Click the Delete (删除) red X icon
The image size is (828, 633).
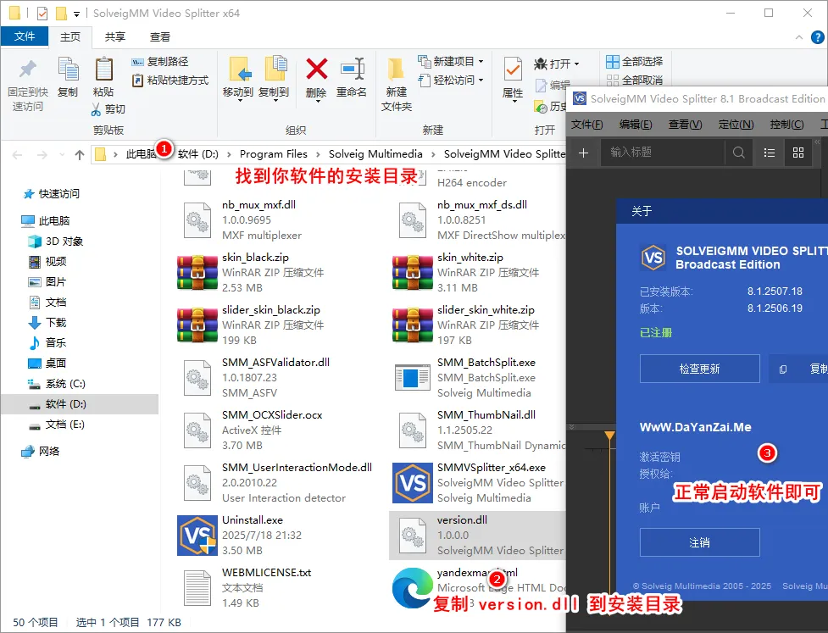(x=316, y=69)
